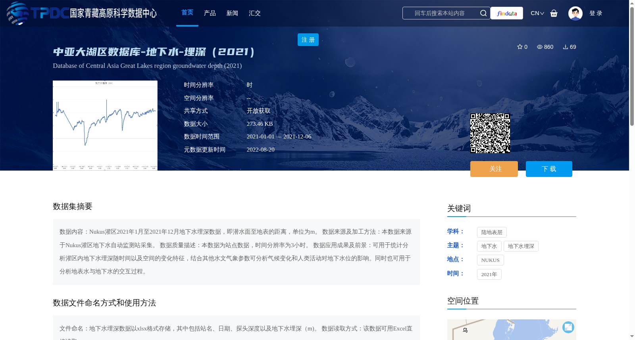Image resolution: width=635 pixels, height=340 pixels.
Task: Open the 汇交 navigation menu
Action: pos(255,13)
